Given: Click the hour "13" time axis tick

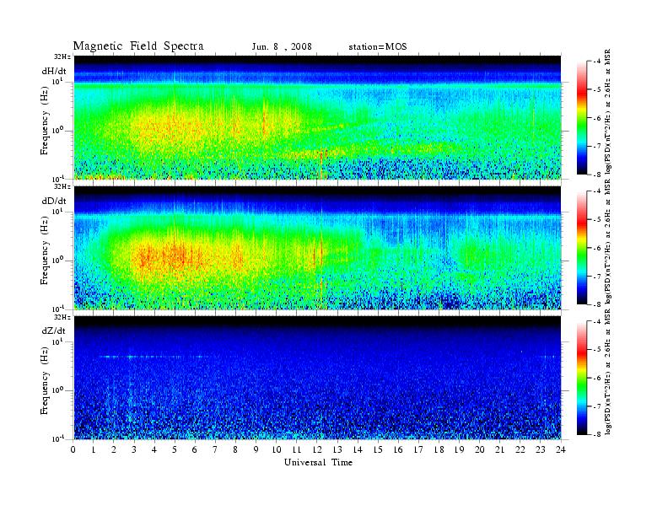Looking at the screenshot, I should (x=337, y=449).
